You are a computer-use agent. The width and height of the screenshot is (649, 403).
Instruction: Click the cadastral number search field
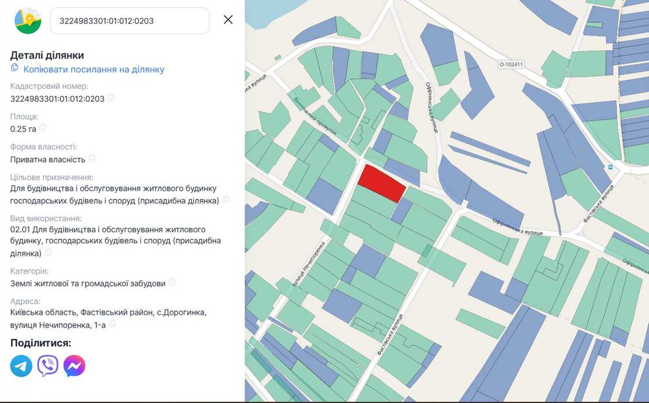point(130,21)
